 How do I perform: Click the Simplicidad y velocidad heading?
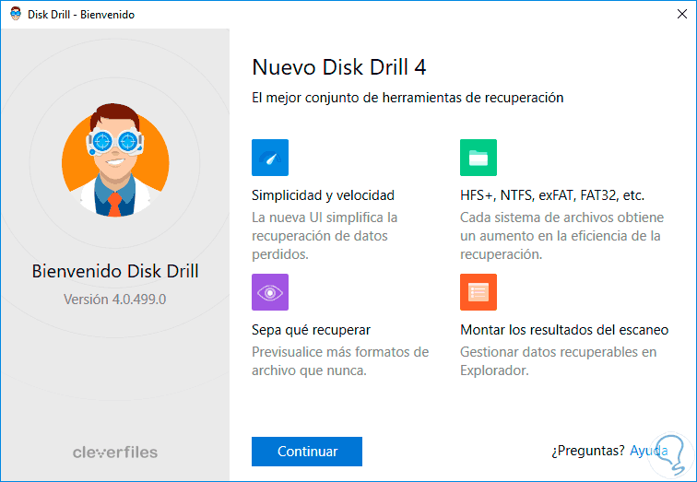[x=323, y=195]
